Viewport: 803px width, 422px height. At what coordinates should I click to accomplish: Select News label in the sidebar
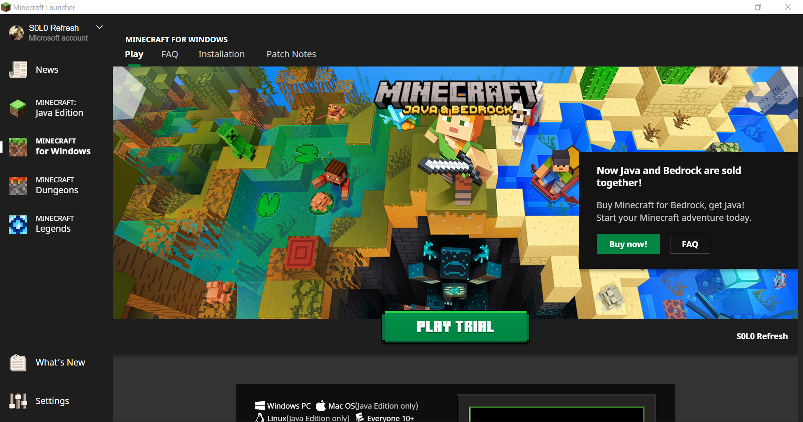(47, 70)
